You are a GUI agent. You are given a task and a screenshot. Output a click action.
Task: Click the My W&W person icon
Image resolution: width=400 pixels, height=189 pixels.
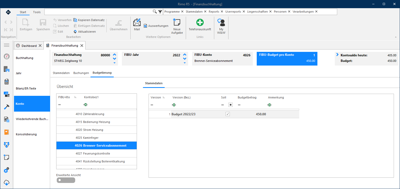221,22
